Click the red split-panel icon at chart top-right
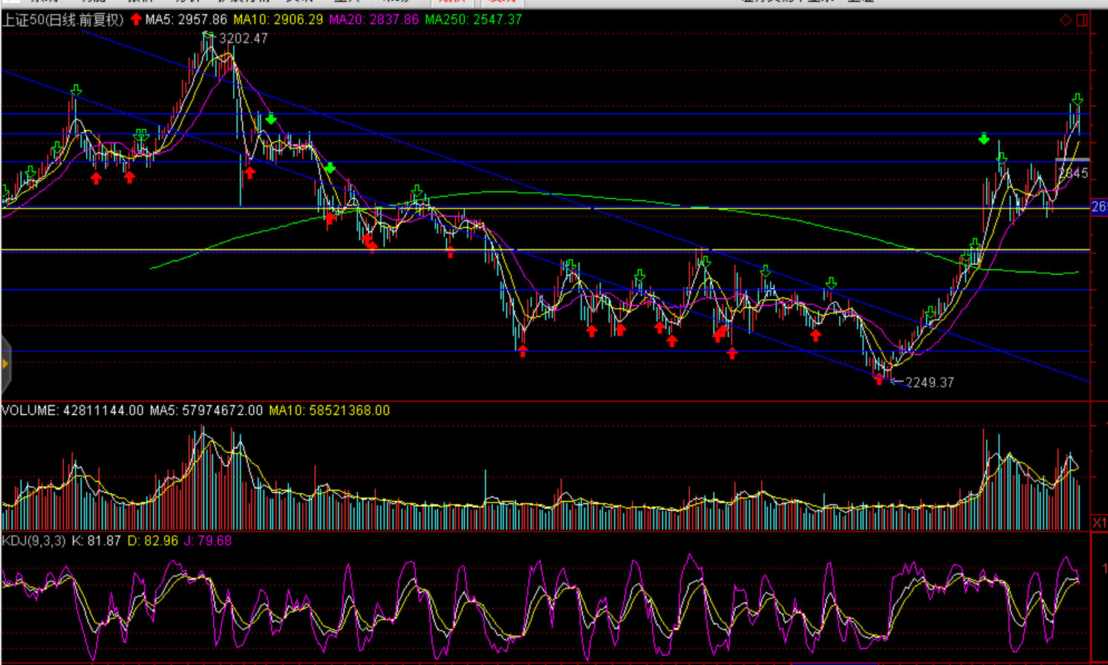This screenshot has width=1108, height=665. [1082, 20]
